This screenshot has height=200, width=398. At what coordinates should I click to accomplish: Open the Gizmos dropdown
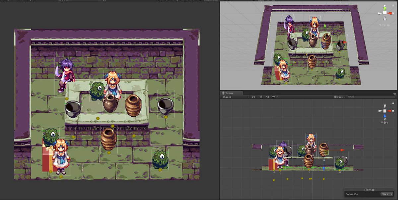pyautogui.click(x=340, y=97)
